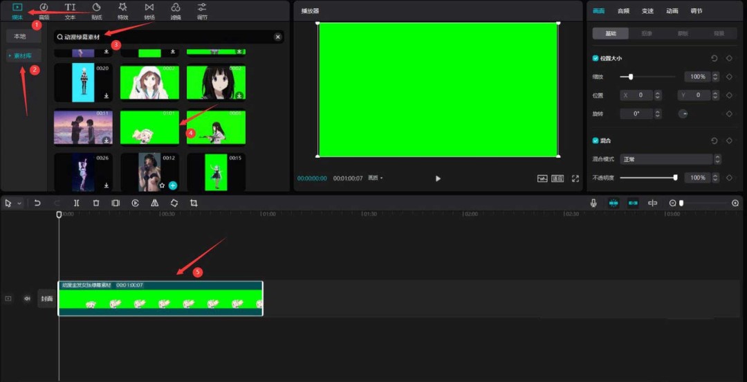Click the mirror flip icon
747x382 pixels.
point(155,203)
